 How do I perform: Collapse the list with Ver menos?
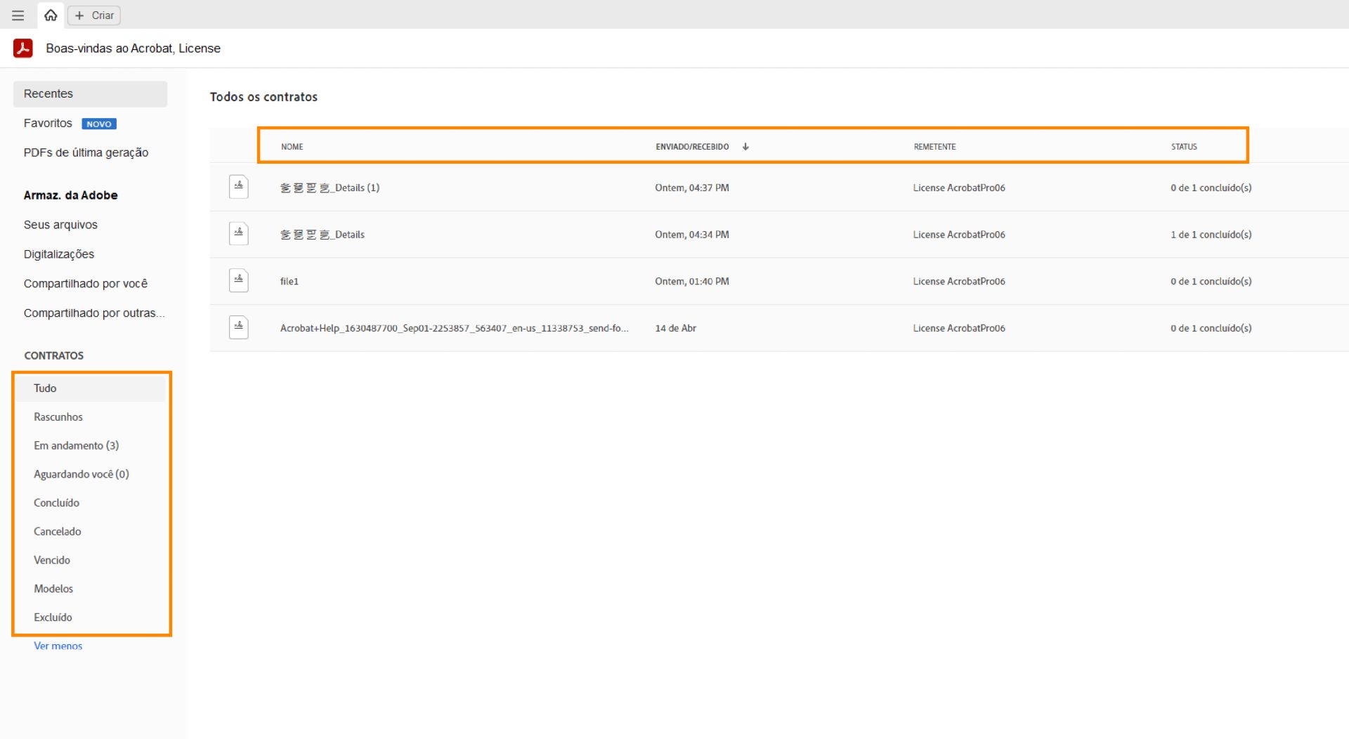tap(58, 646)
